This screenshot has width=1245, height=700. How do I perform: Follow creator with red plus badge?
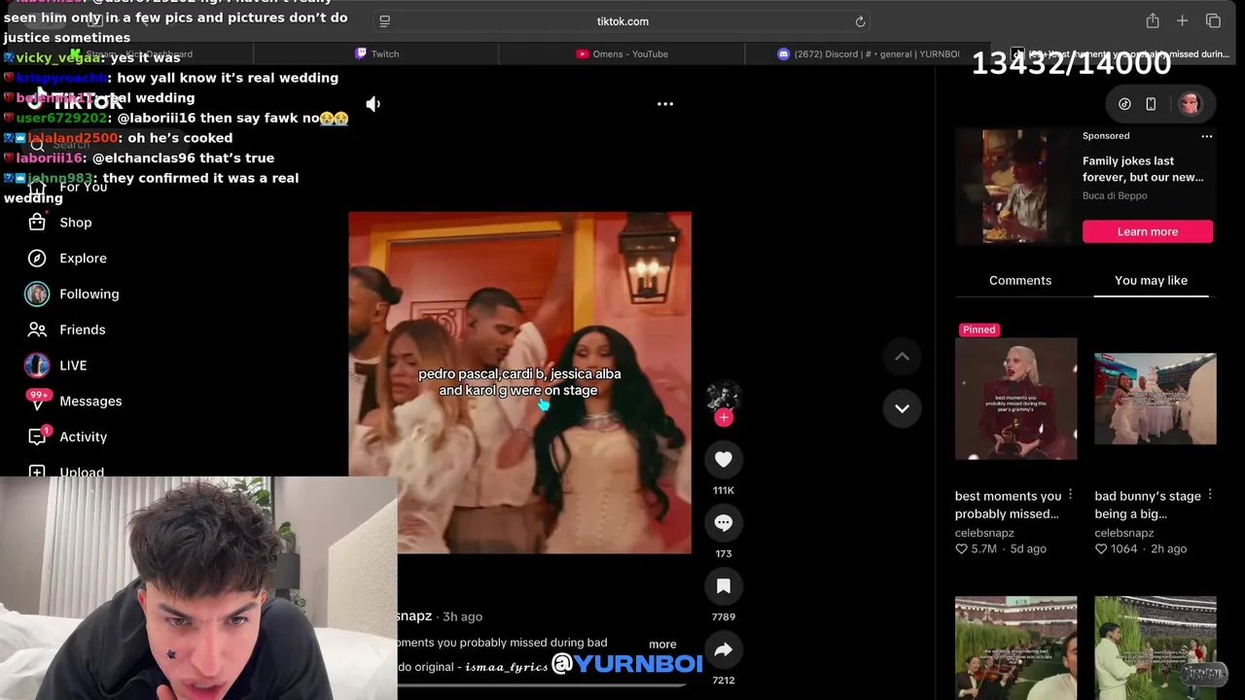pyautogui.click(x=723, y=417)
